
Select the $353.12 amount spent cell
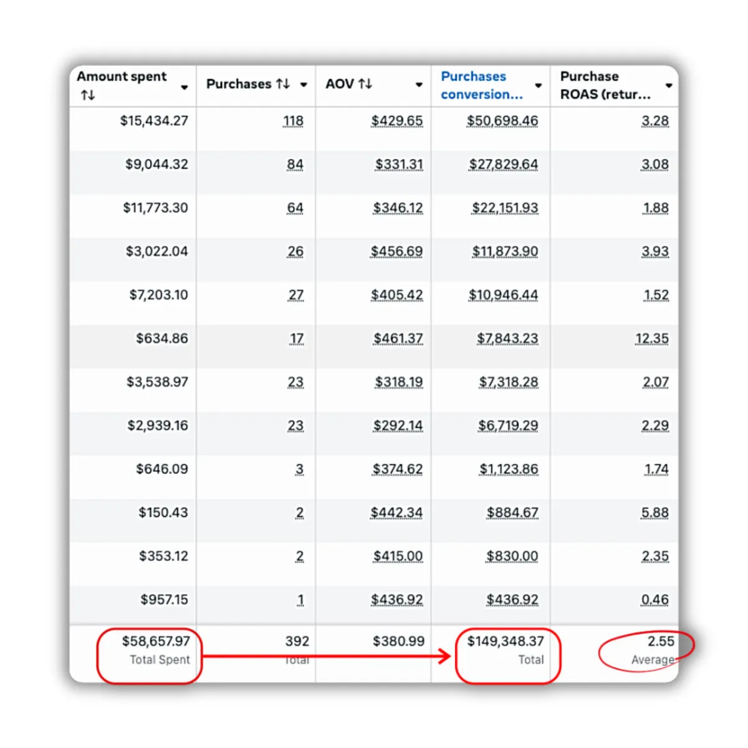pos(163,556)
